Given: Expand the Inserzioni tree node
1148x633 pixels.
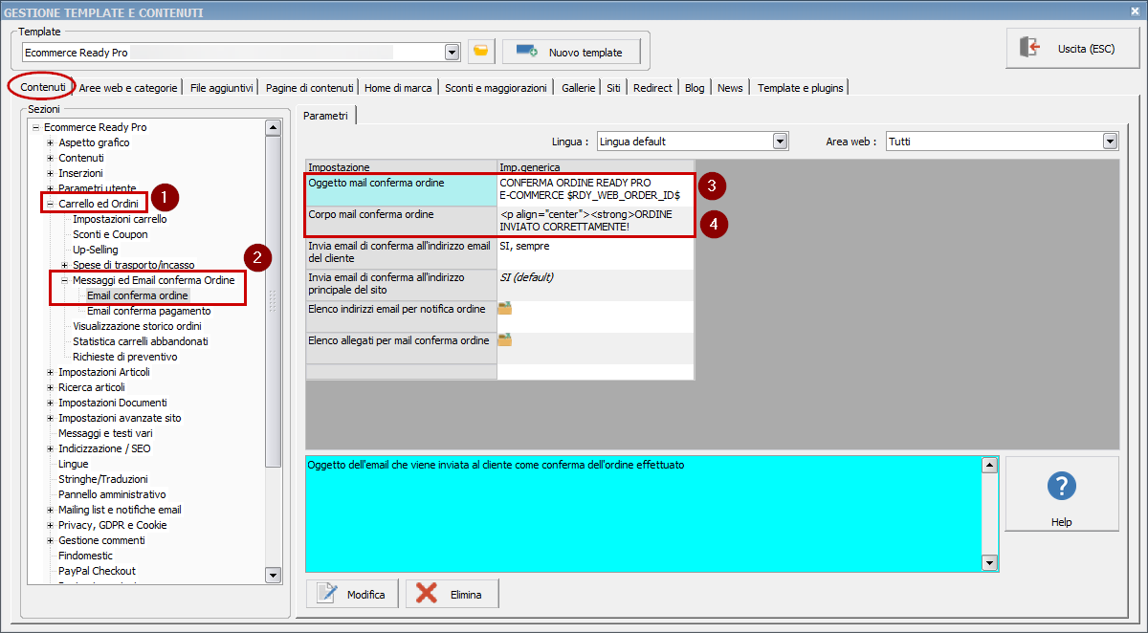Looking at the screenshot, I should pos(50,173).
